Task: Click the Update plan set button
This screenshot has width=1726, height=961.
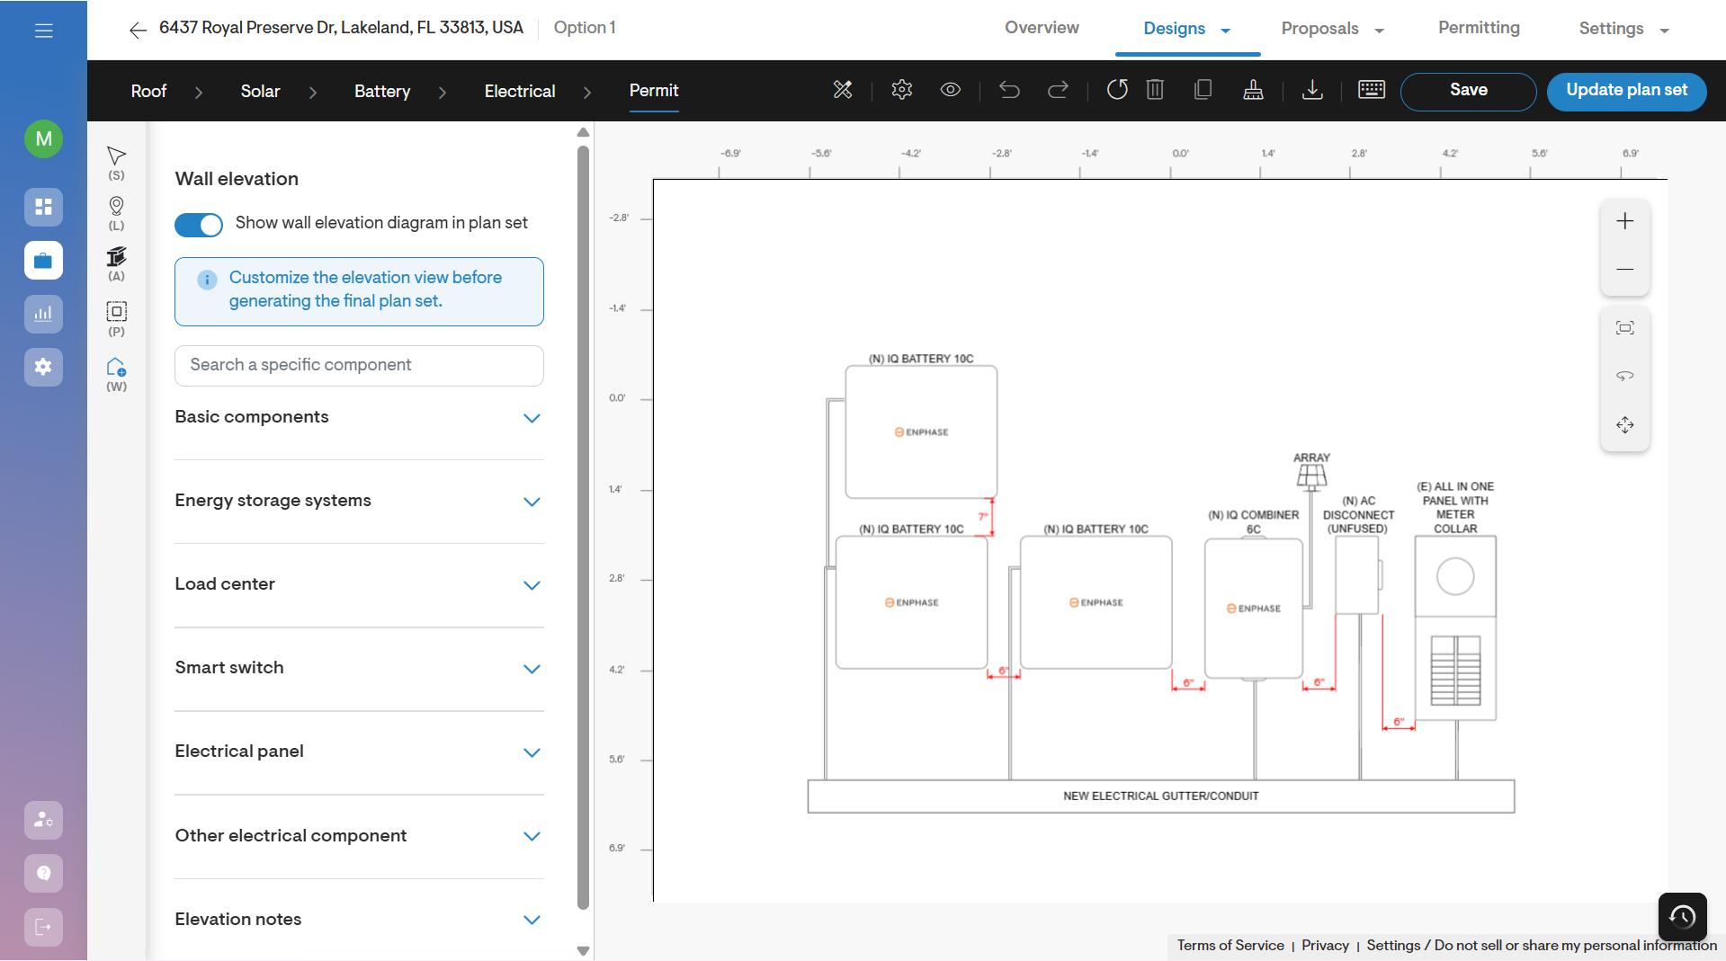Action: tap(1626, 91)
